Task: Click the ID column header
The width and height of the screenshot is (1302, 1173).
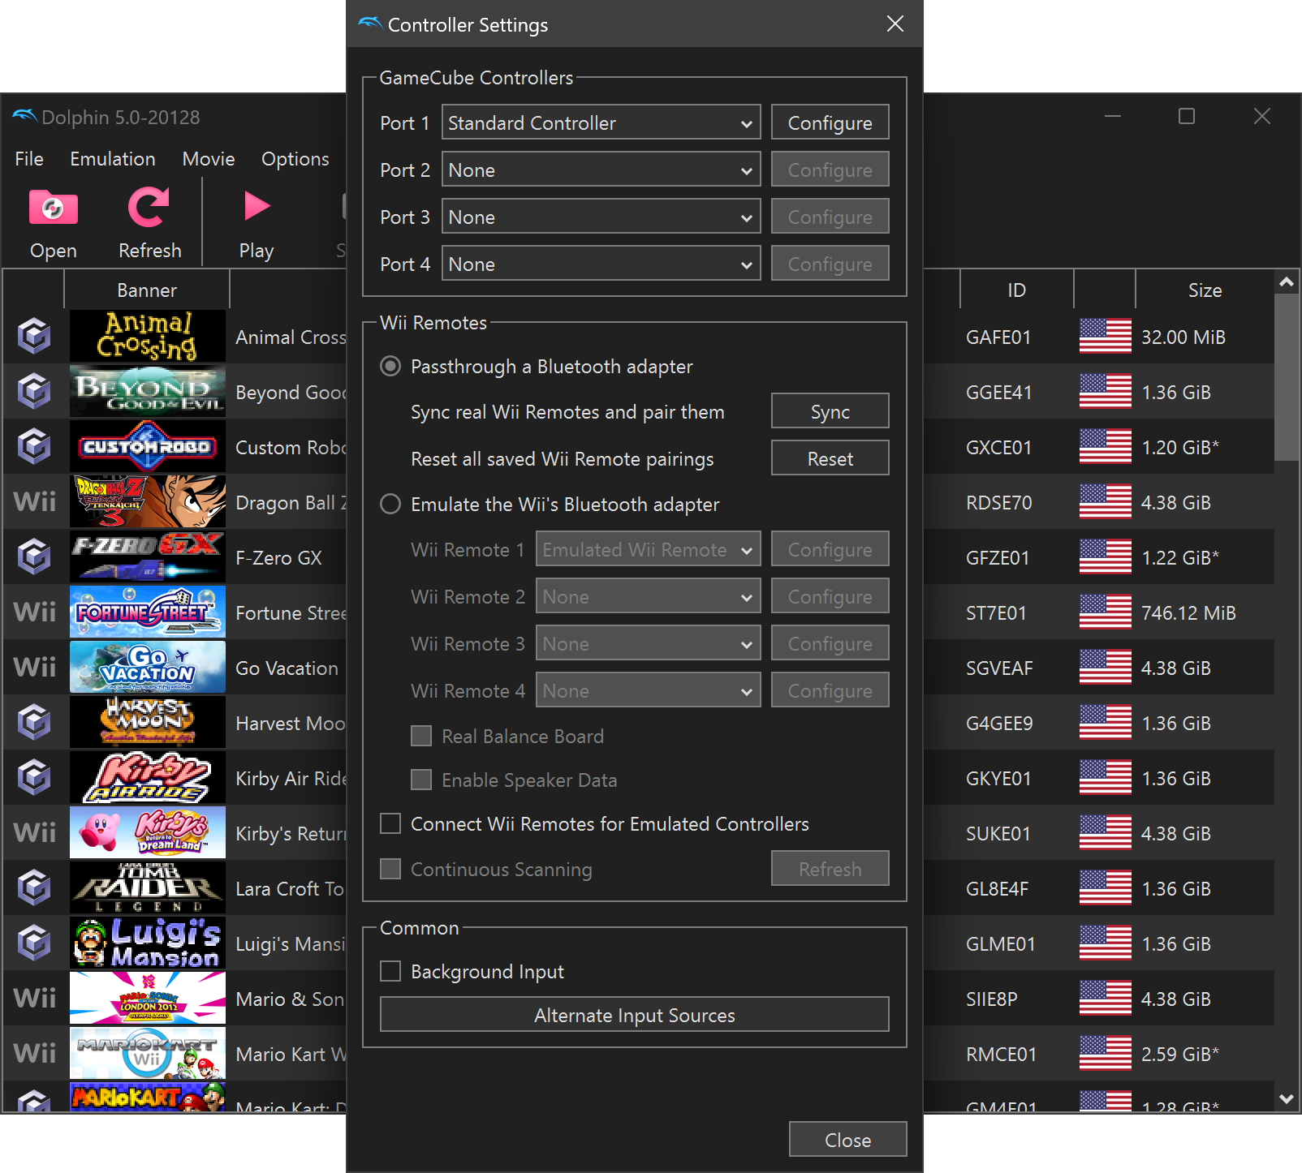Action: point(1017,290)
